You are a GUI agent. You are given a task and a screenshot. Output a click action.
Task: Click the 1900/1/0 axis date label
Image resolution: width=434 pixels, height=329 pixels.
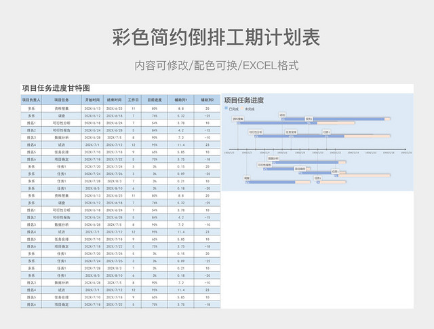(229, 153)
